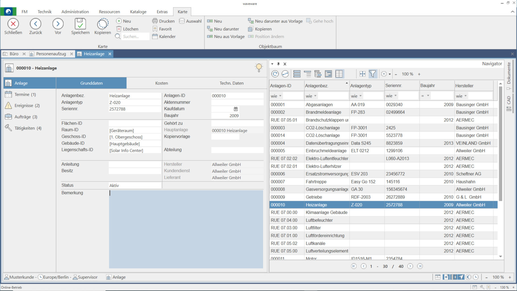Screen dimensions: 517x291
Task: Open the Baujahr filter operator dropdown
Action: coord(428,96)
